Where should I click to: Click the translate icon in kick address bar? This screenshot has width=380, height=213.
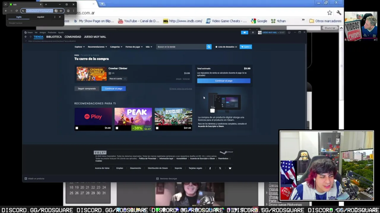pos(56,11)
